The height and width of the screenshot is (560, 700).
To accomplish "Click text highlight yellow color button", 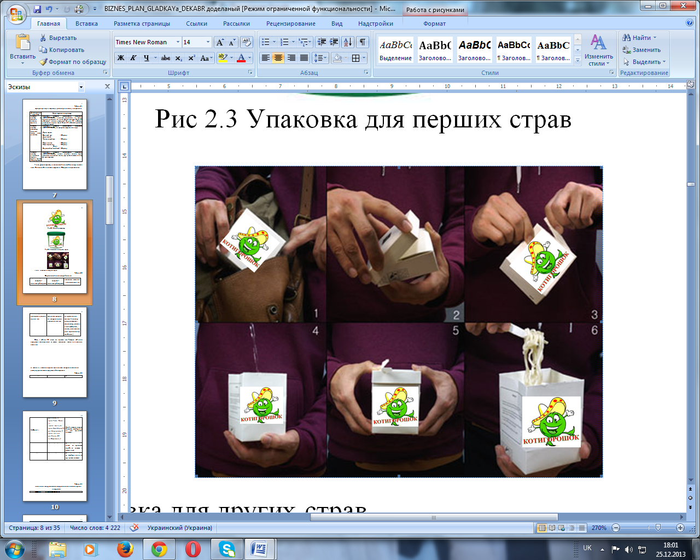I will (223, 58).
